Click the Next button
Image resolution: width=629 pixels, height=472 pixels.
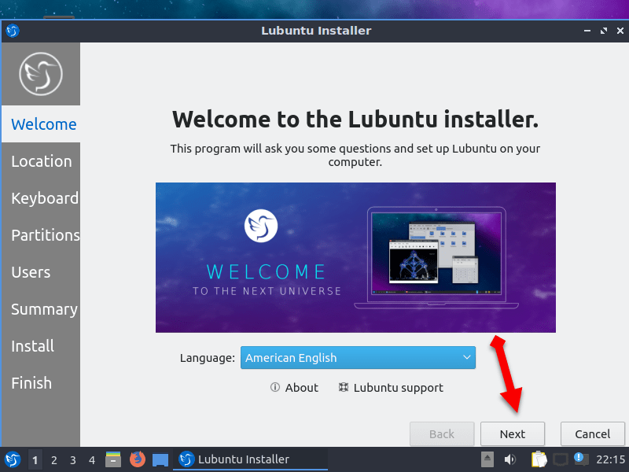[x=513, y=434]
